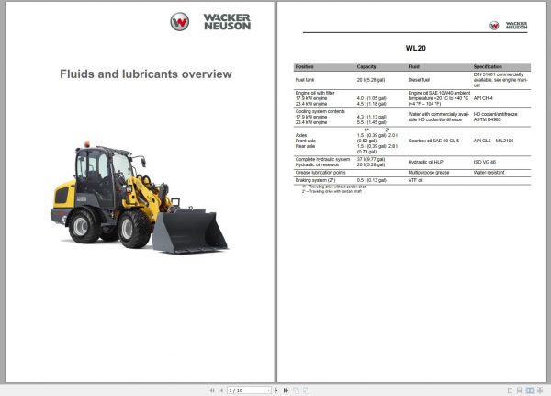
Task: Open the page number dropdown arrow
Action: click(x=268, y=390)
